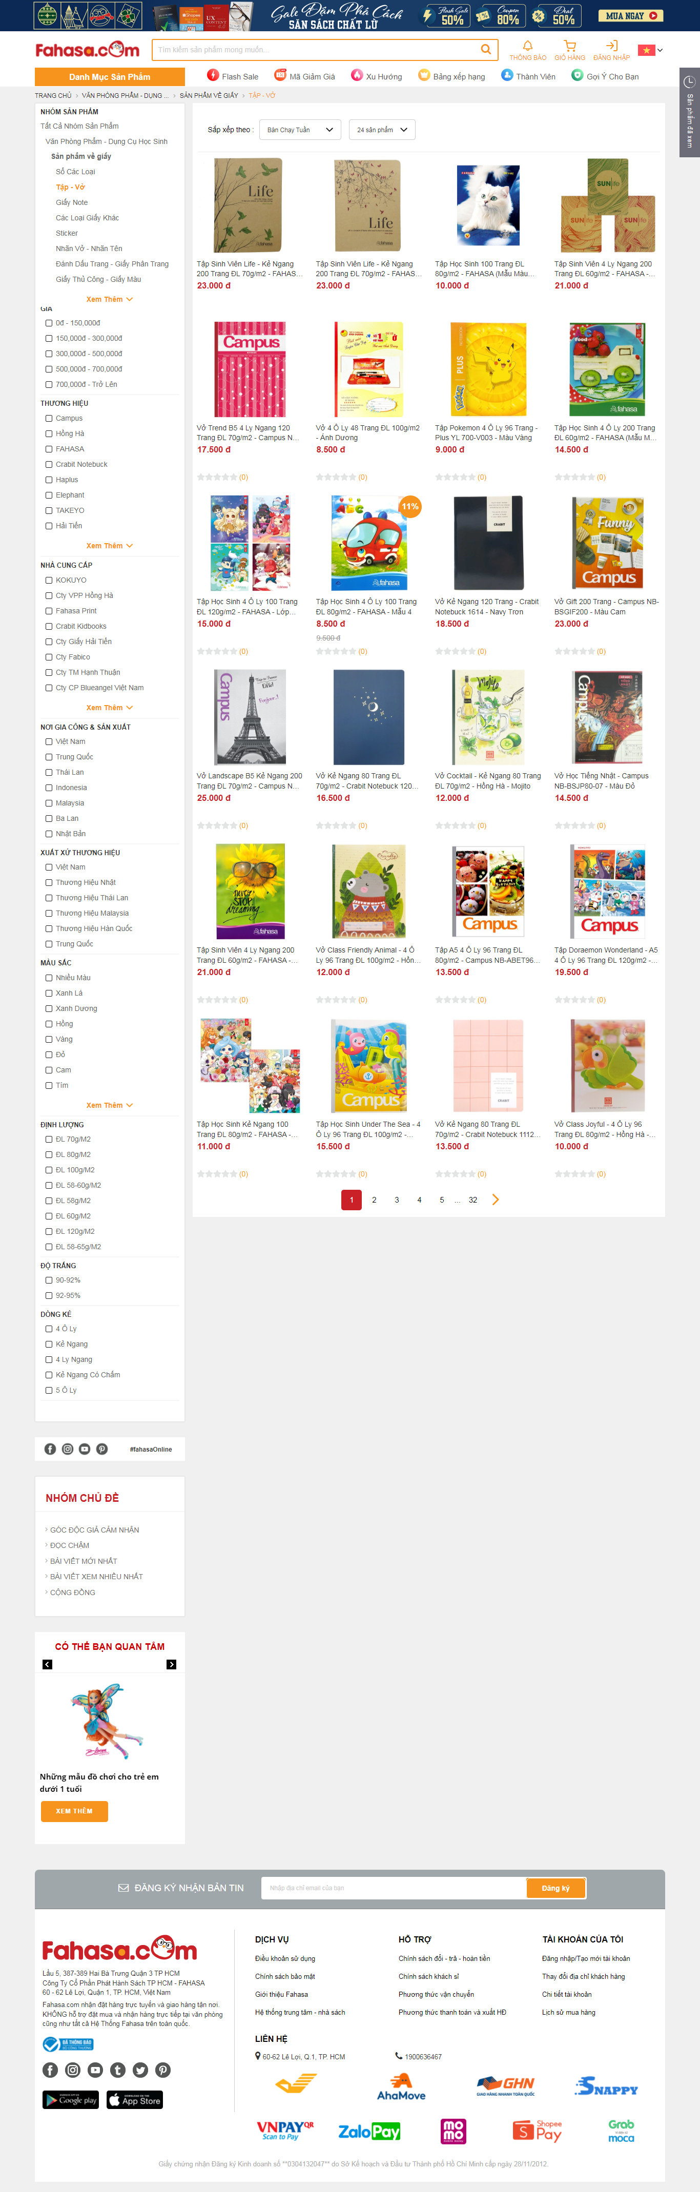Image resolution: width=700 pixels, height=2192 pixels.
Task: Open the Bán Chạy Tuần sort dropdown
Action: click(299, 129)
